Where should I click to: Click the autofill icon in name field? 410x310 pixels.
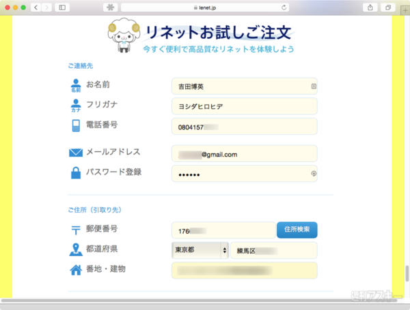[x=314, y=86]
